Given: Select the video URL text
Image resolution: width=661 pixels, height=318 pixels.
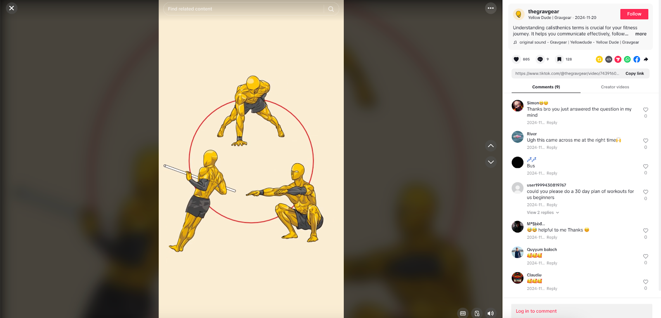Looking at the screenshot, I should pyautogui.click(x=567, y=73).
